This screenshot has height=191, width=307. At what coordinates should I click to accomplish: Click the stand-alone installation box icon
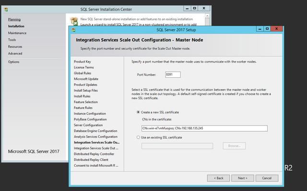[x=74, y=21]
